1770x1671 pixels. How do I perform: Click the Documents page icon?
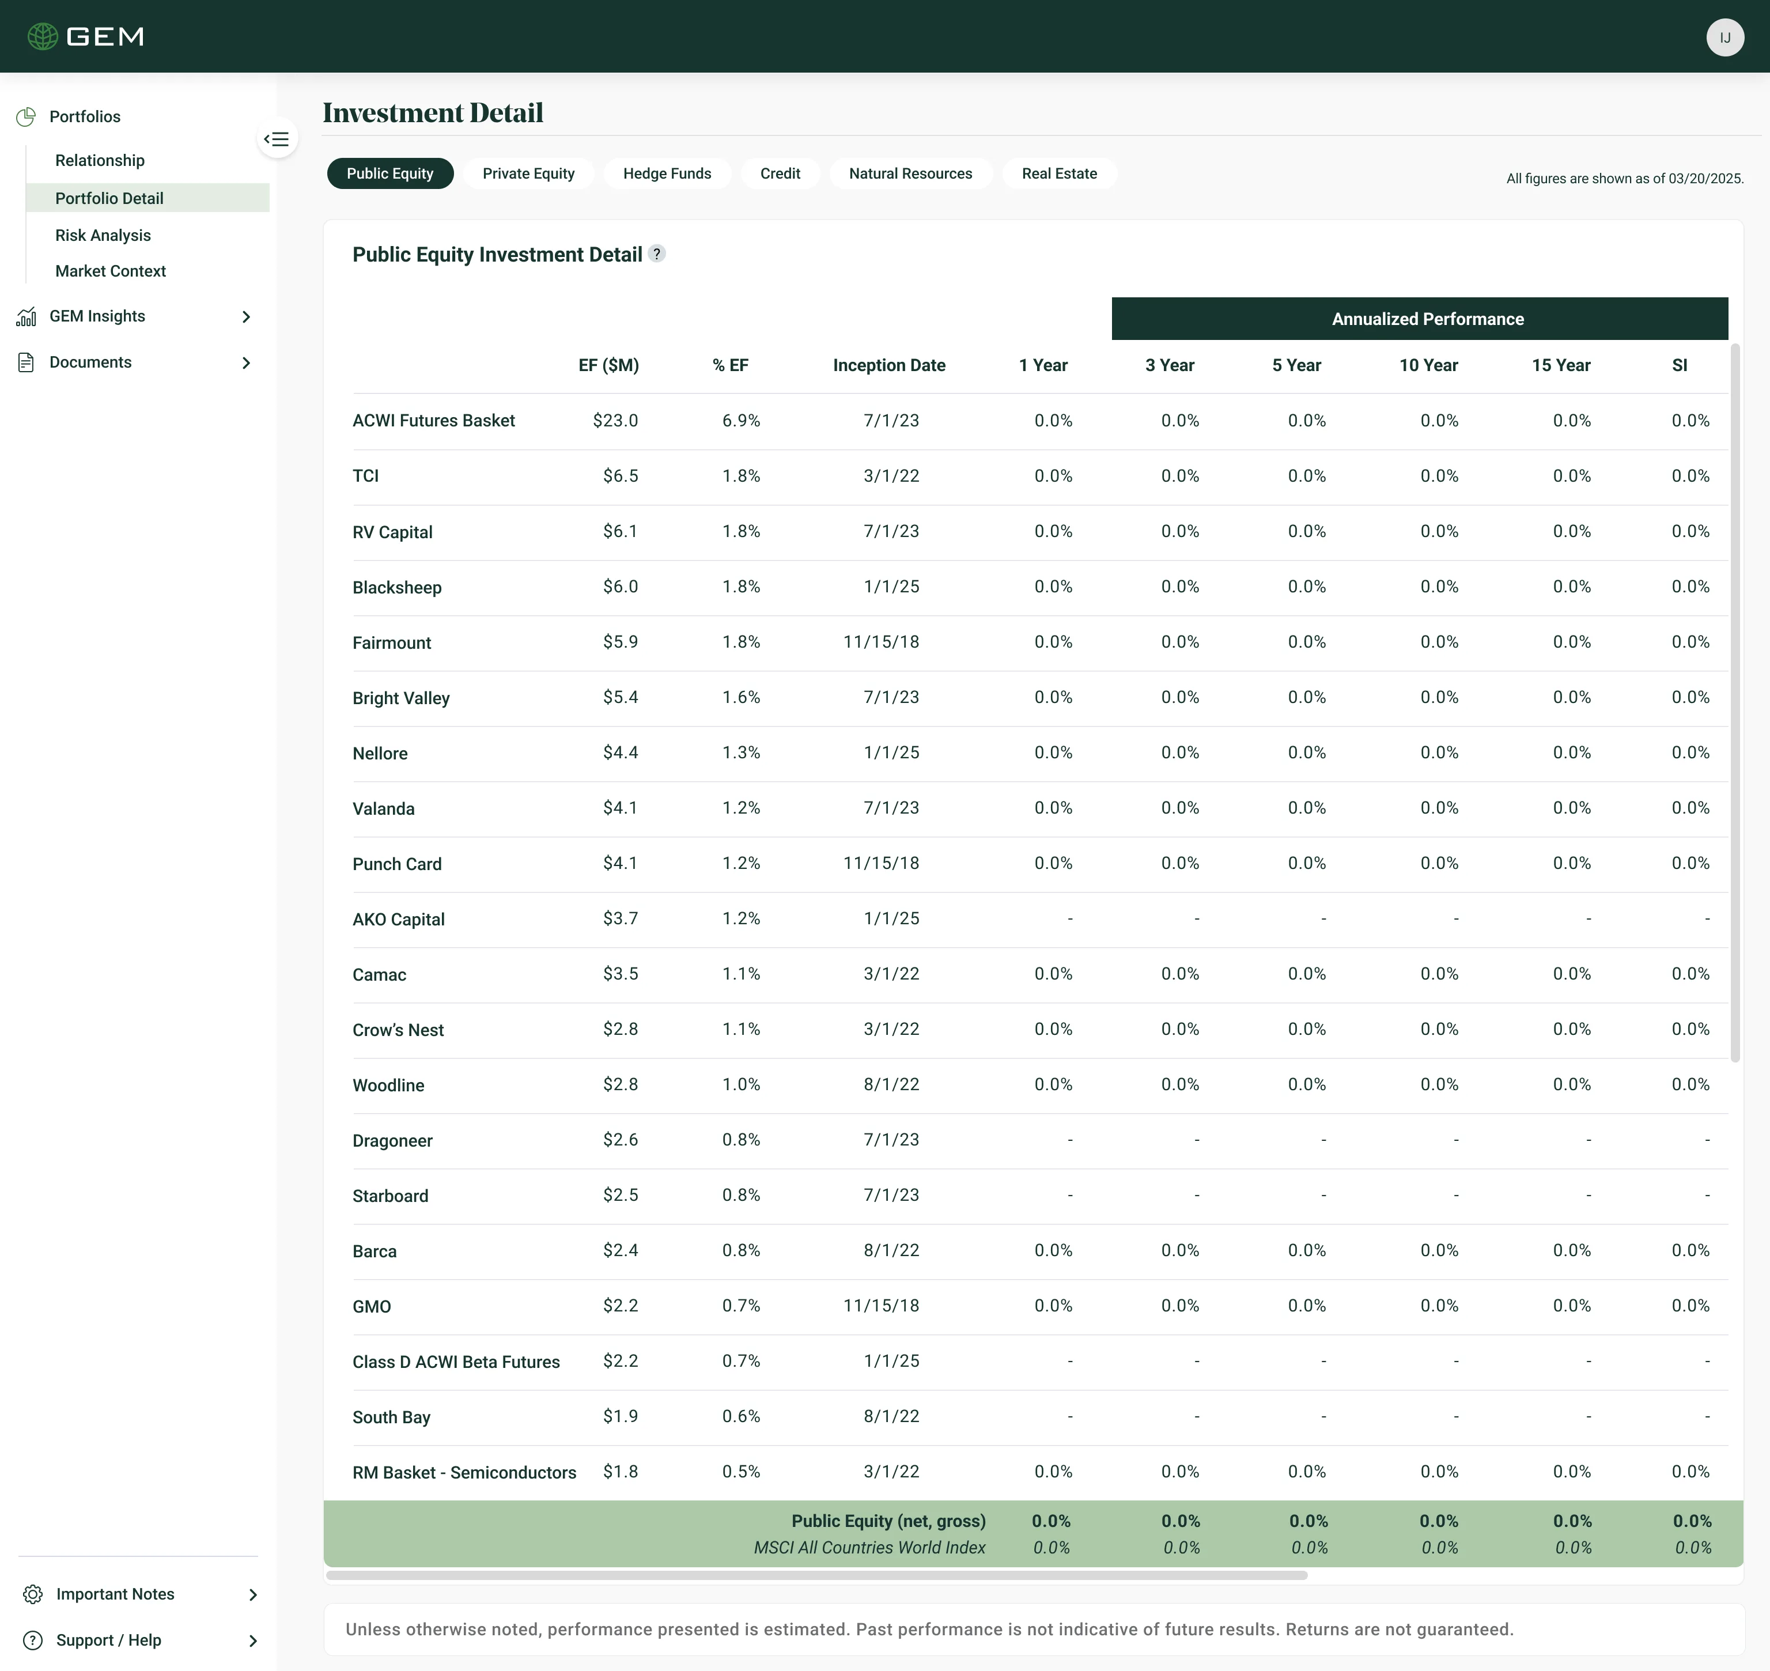point(26,362)
